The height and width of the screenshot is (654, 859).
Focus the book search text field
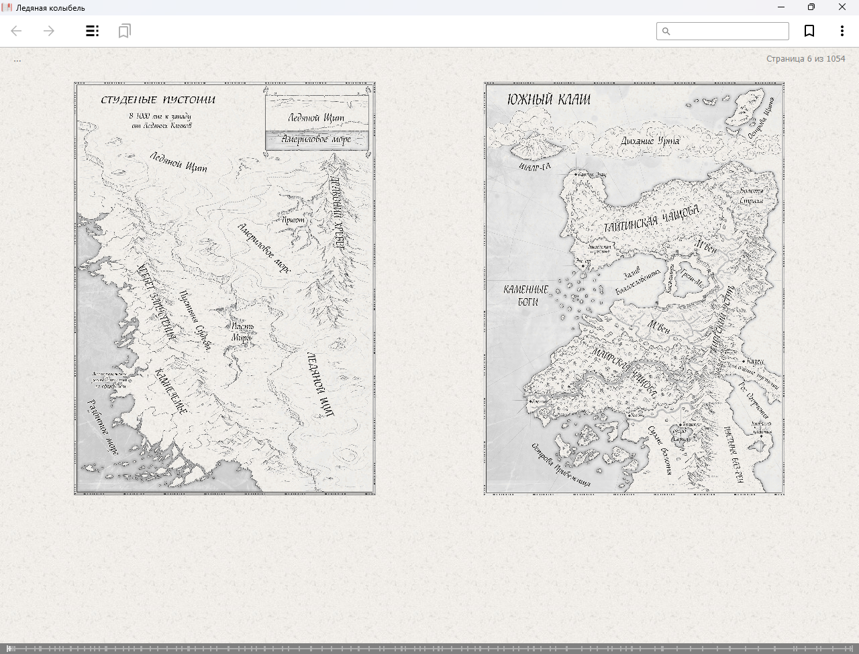(728, 31)
